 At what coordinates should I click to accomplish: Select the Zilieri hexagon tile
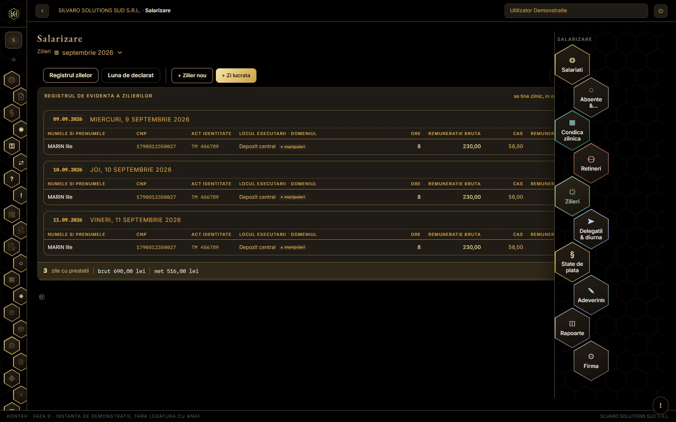(572, 197)
